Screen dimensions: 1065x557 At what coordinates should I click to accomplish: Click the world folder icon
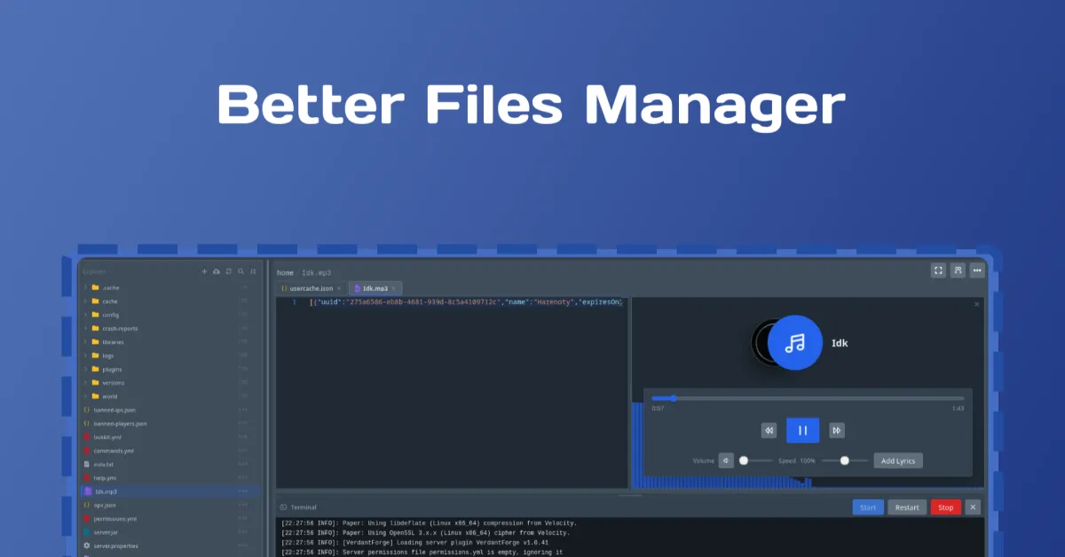[95, 396]
